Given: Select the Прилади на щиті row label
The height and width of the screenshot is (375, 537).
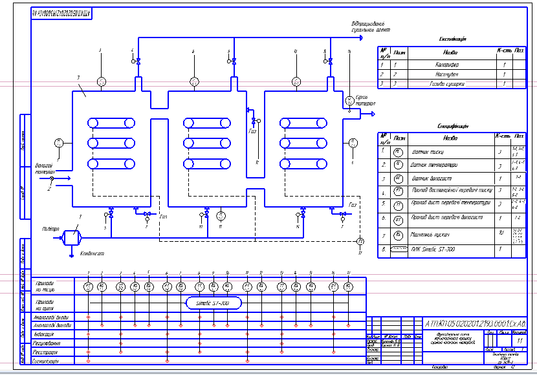Looking at the screenshot, I should pyautogui.click(x=45, y=305).
